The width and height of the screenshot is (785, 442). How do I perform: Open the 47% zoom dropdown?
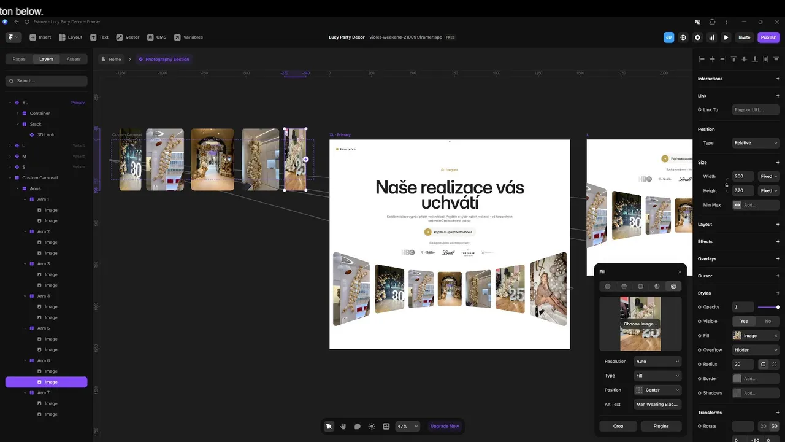click(408, 426)
